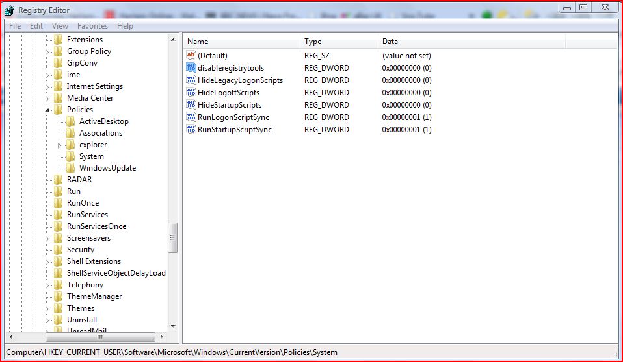This screenshot has width=623, height=362.
Task: Select the RunServices key label
Action: click(x=87, y=215)
